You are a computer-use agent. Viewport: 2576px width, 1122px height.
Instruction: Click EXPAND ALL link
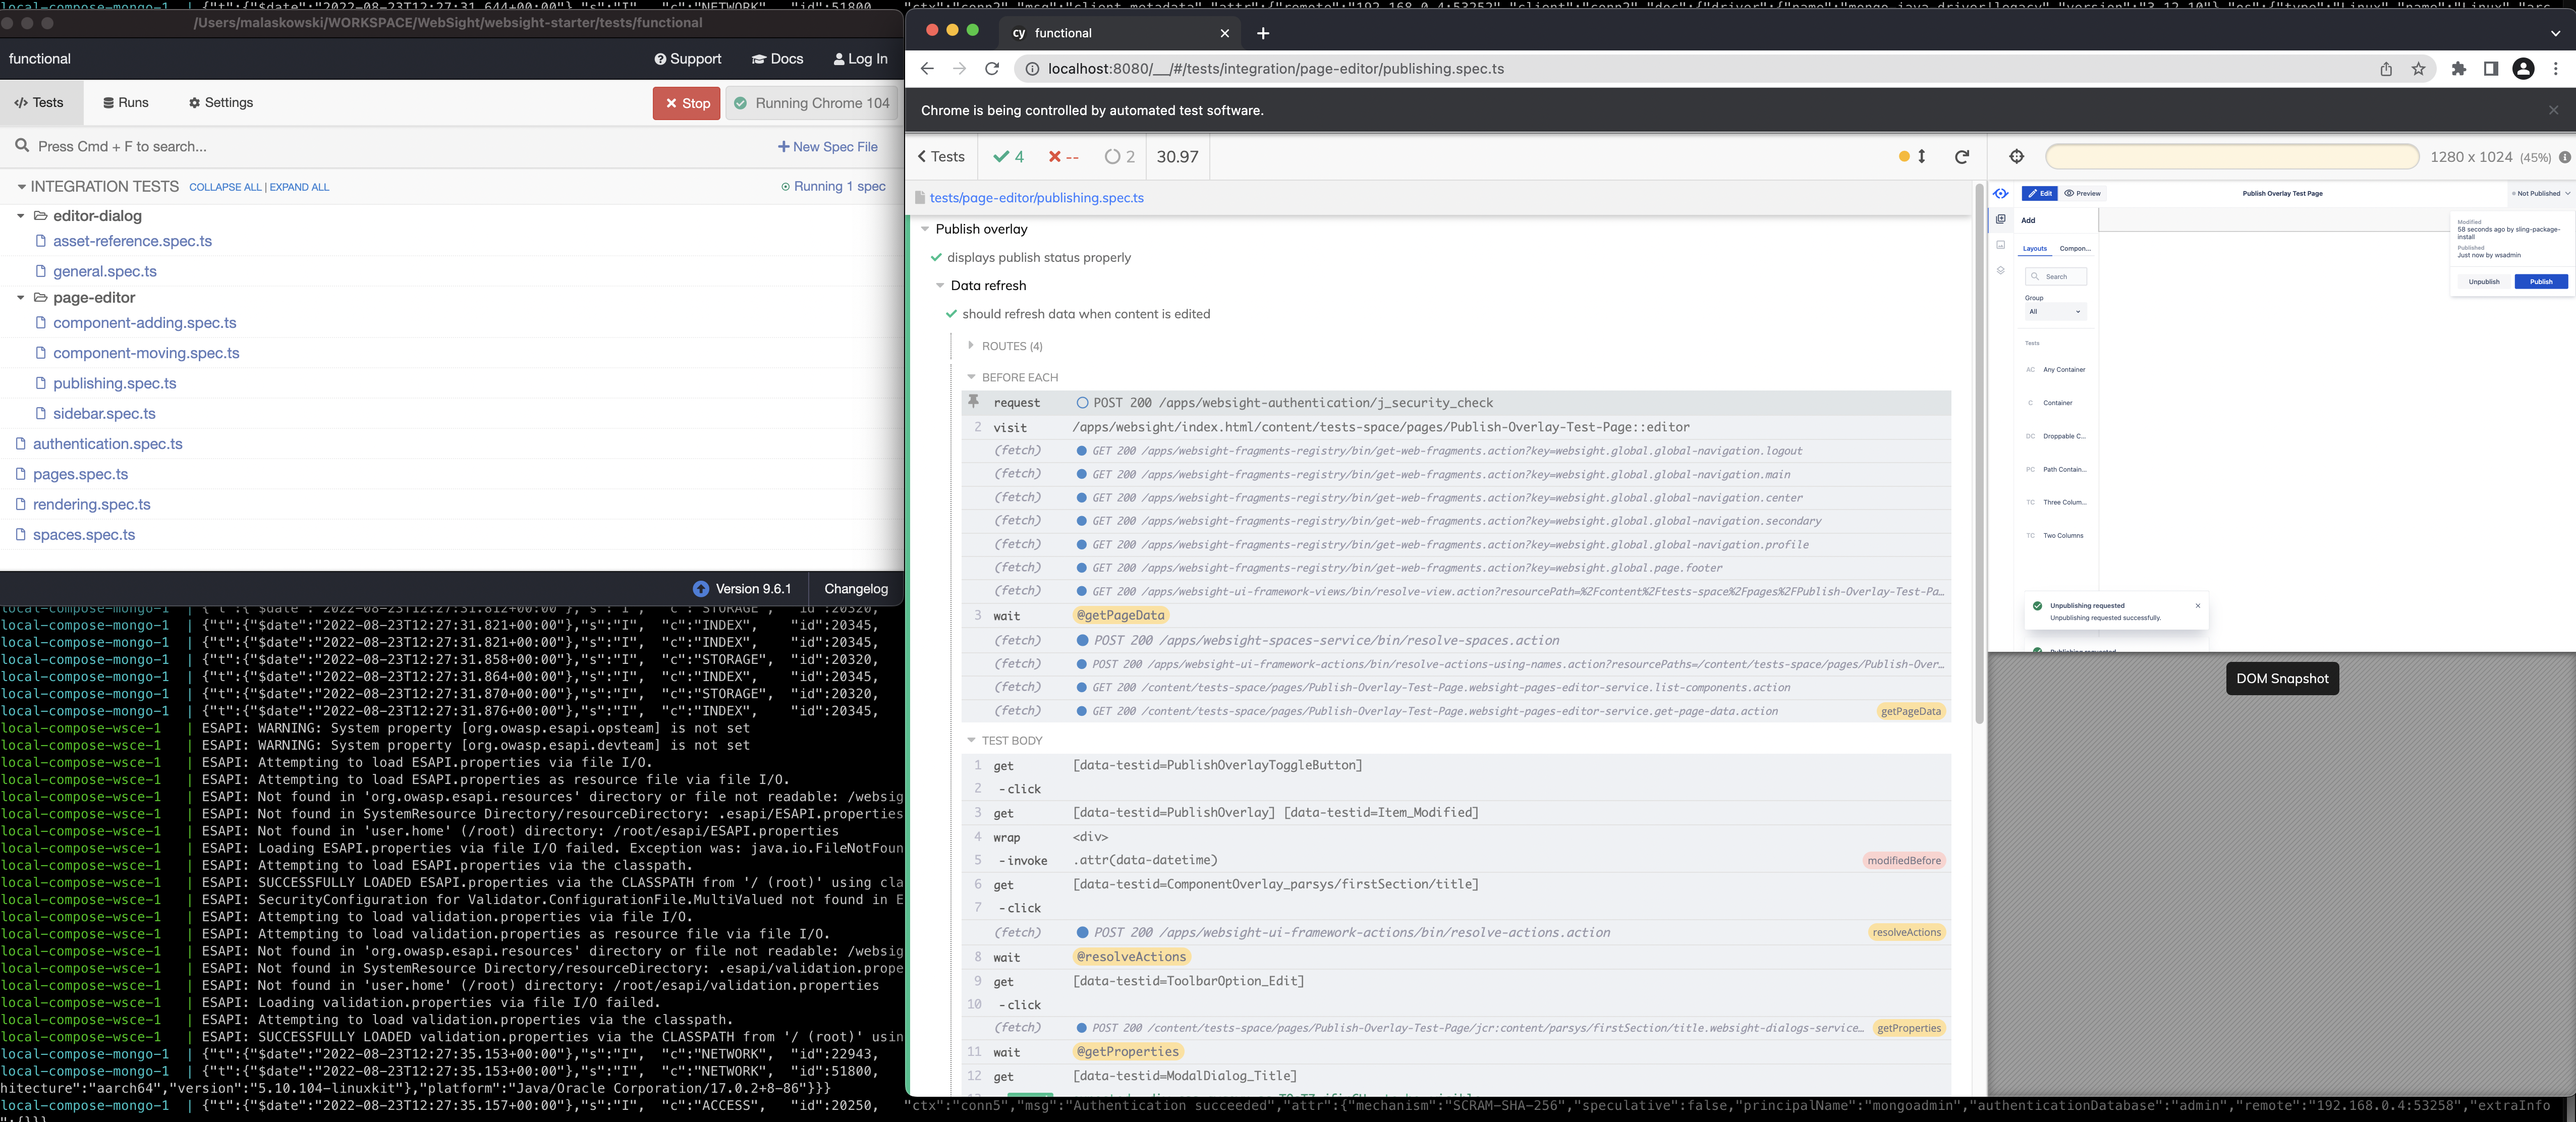[299, 187]
